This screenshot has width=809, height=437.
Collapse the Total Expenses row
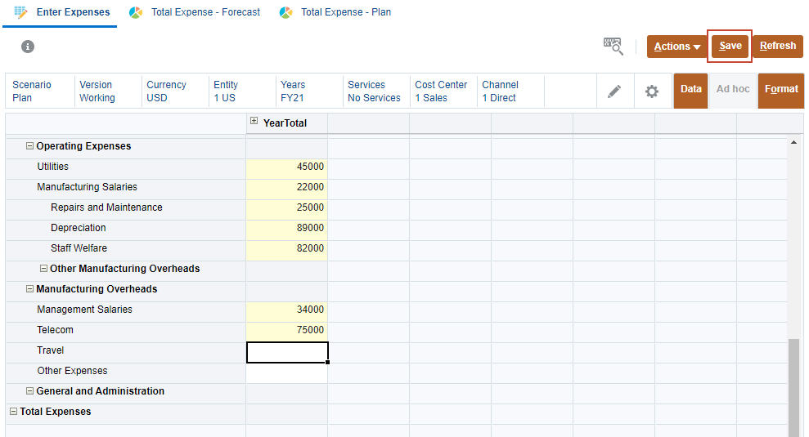click(14, 412)
